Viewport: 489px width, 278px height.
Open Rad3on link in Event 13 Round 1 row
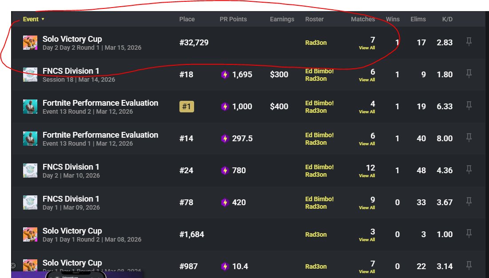[316, 143]
